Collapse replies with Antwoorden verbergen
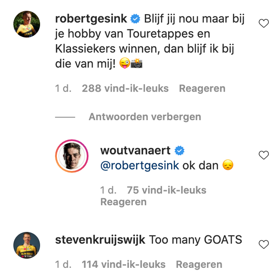The image size is (278, 277). [145, 117]
